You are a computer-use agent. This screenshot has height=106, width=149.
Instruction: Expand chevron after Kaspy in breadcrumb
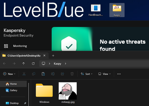click(65, 64)
